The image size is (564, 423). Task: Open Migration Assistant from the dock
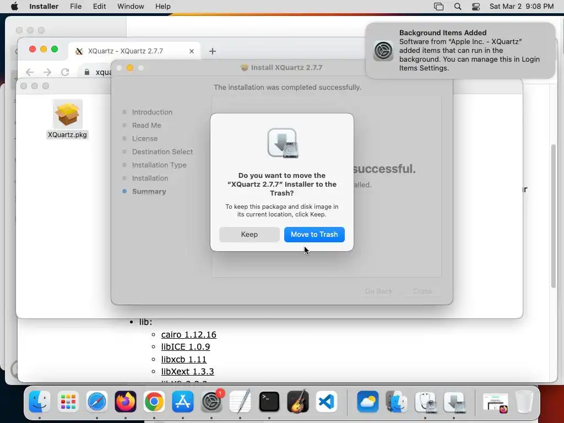click(397, 402)
